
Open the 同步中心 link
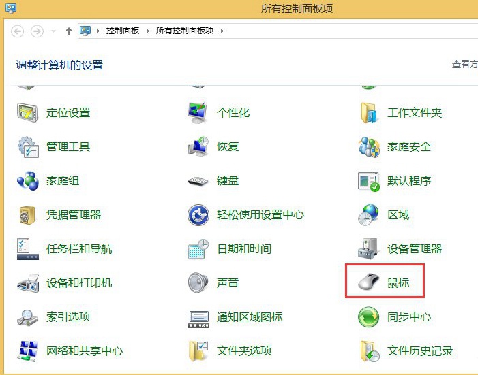click(409, 317)
